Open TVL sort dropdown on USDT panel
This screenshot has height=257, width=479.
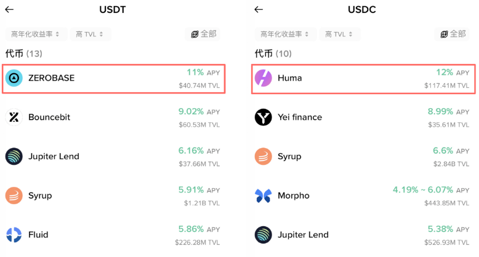91,34
